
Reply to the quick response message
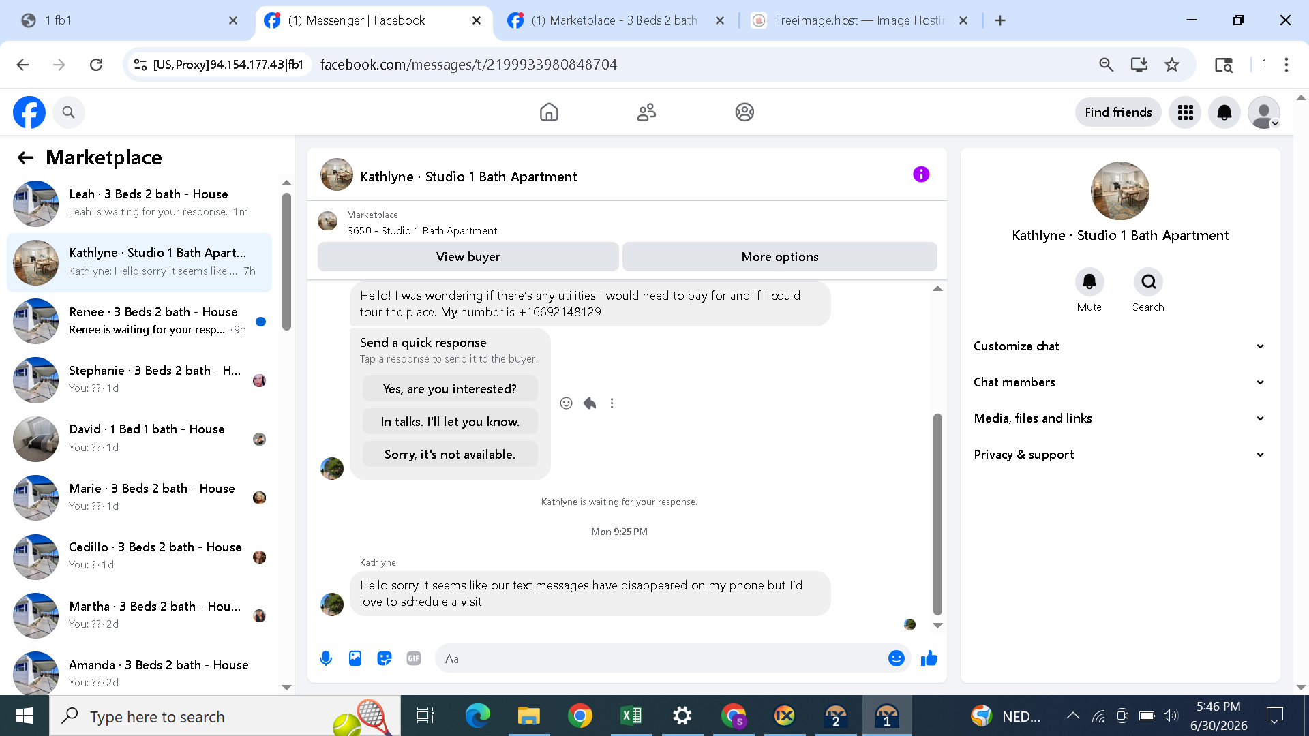590,403
